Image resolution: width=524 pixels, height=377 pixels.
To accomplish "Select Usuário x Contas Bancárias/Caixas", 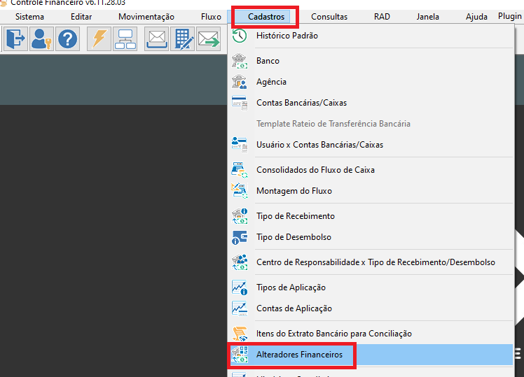I will pyautogui.click(x=371, y=145).
